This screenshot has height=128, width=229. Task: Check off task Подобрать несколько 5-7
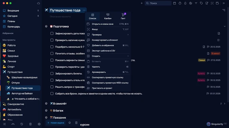pos(52,47)
